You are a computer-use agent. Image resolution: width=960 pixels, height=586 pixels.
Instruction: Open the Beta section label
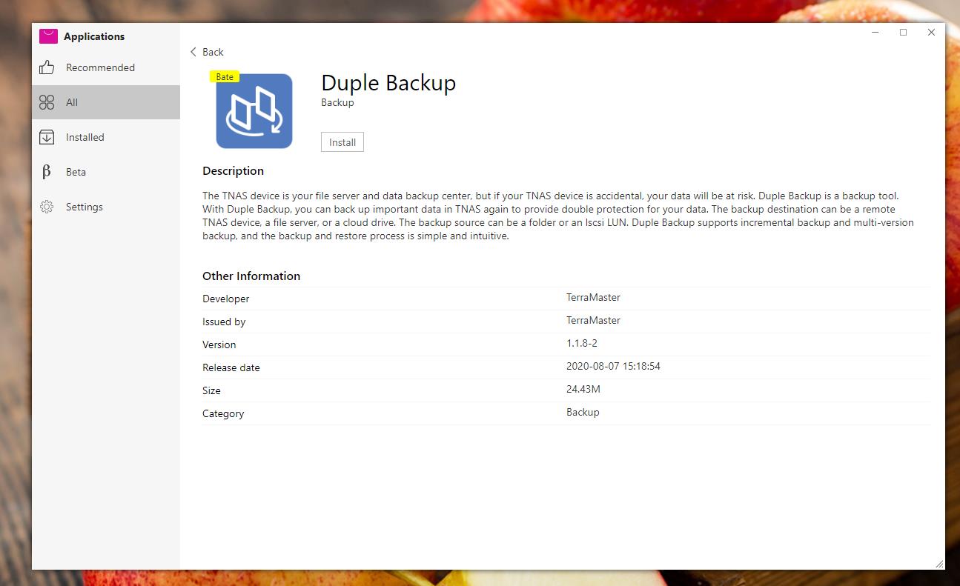[76, 172]
